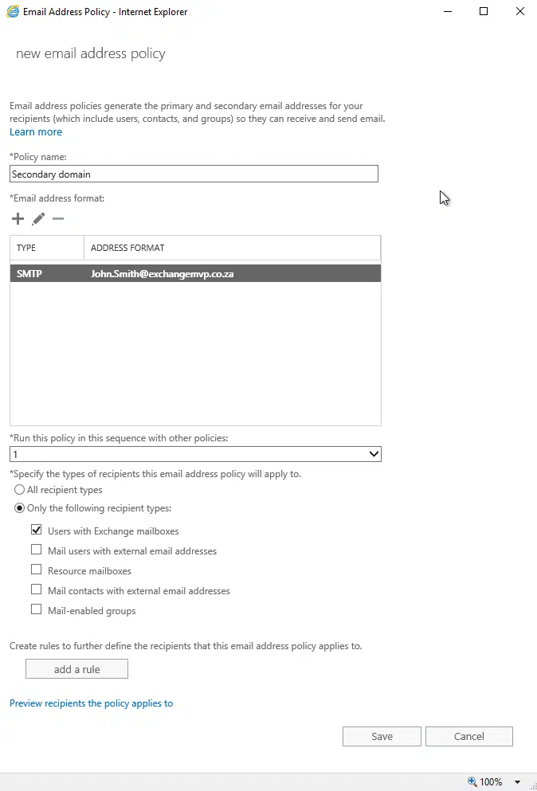This screenshot has width=537, height=791.
Task: Check Mail contacts with external email addresses
Action: (36, 589)
